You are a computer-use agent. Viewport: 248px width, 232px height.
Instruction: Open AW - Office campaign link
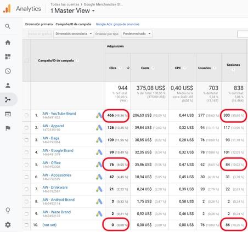click(52, 163)
